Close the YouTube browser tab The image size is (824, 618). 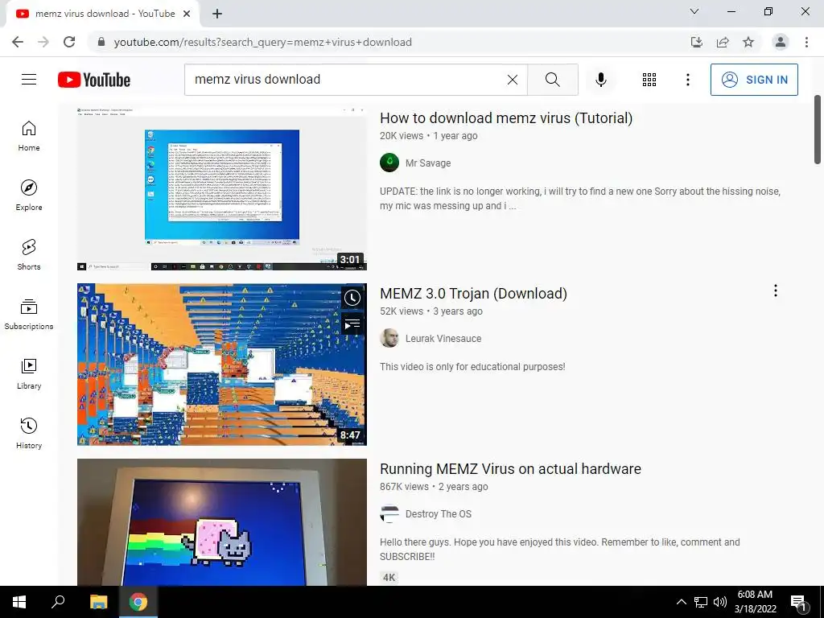[x=187, y=14]
